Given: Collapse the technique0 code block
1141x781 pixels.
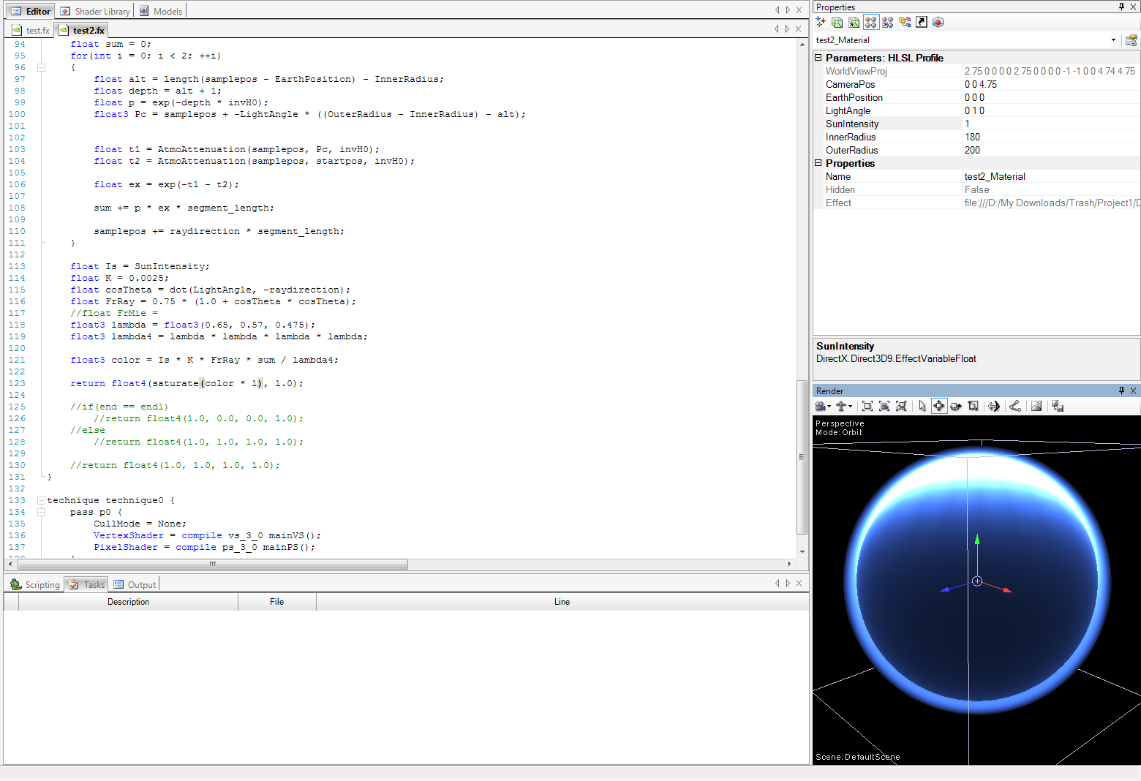Looking at the screenshot, I should [41, 501].
